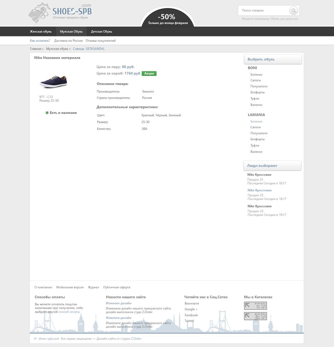Screen dimensions: 334x347
Task: Click the Акция promo badge
Action: 149,73
